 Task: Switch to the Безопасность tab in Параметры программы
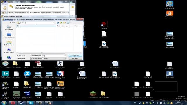pos(34,12)
